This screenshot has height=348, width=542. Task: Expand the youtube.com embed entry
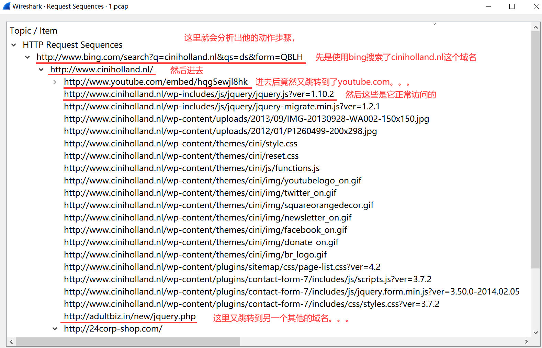click(x=55, y=82)
